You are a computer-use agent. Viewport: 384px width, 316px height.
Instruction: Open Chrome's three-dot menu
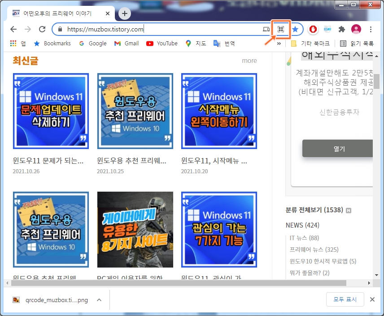click(x=371, y=29)
